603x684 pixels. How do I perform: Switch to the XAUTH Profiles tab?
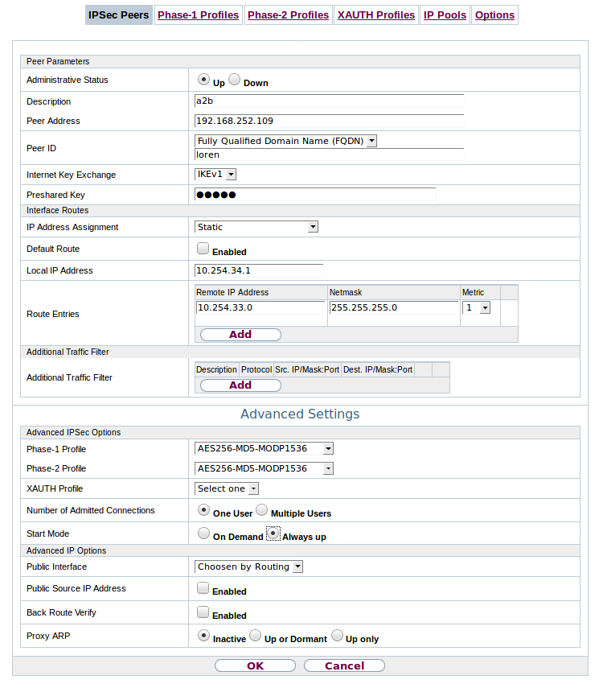tap(375, 14)
